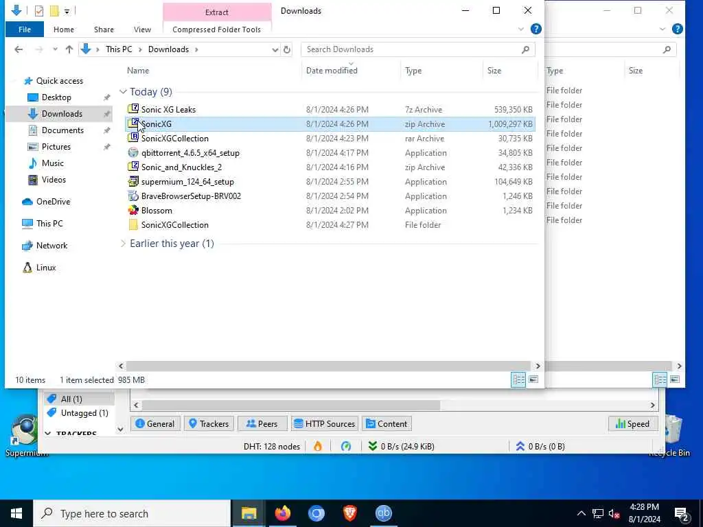
Task: Click the Sonic XG Leaks 7z archive icon
Action: coord(133,109)
